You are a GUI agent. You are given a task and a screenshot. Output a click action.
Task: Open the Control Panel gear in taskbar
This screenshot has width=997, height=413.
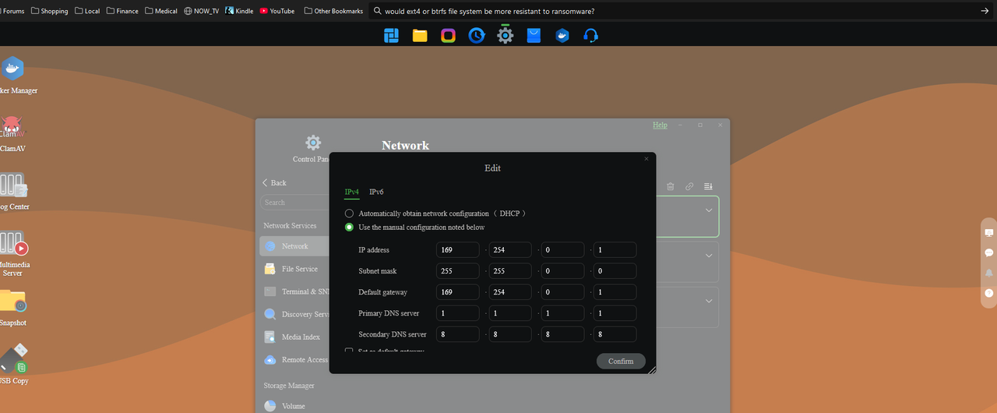tap(506, 34)
